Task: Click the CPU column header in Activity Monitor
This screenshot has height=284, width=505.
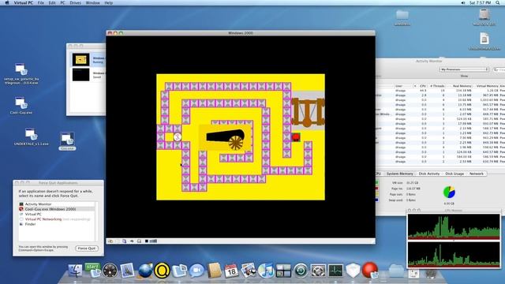Action: point(423,86)
